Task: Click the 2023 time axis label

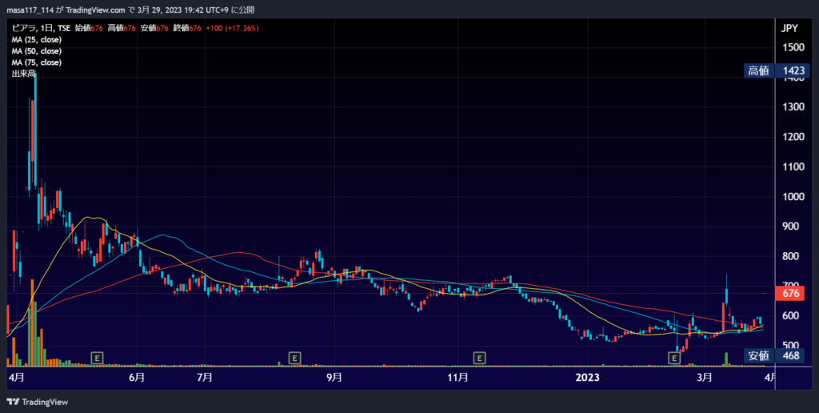Action: pyautogui.click(x=588, y=378)
